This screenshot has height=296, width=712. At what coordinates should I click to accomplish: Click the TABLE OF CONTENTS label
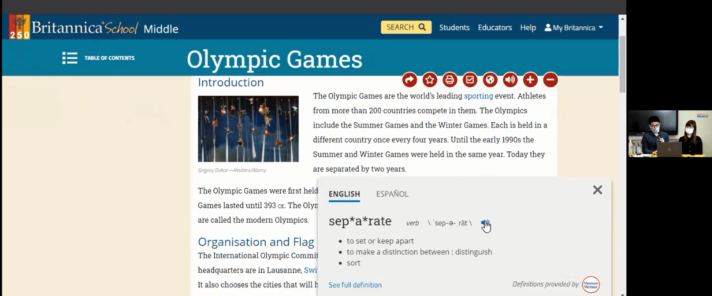[109, 58]
